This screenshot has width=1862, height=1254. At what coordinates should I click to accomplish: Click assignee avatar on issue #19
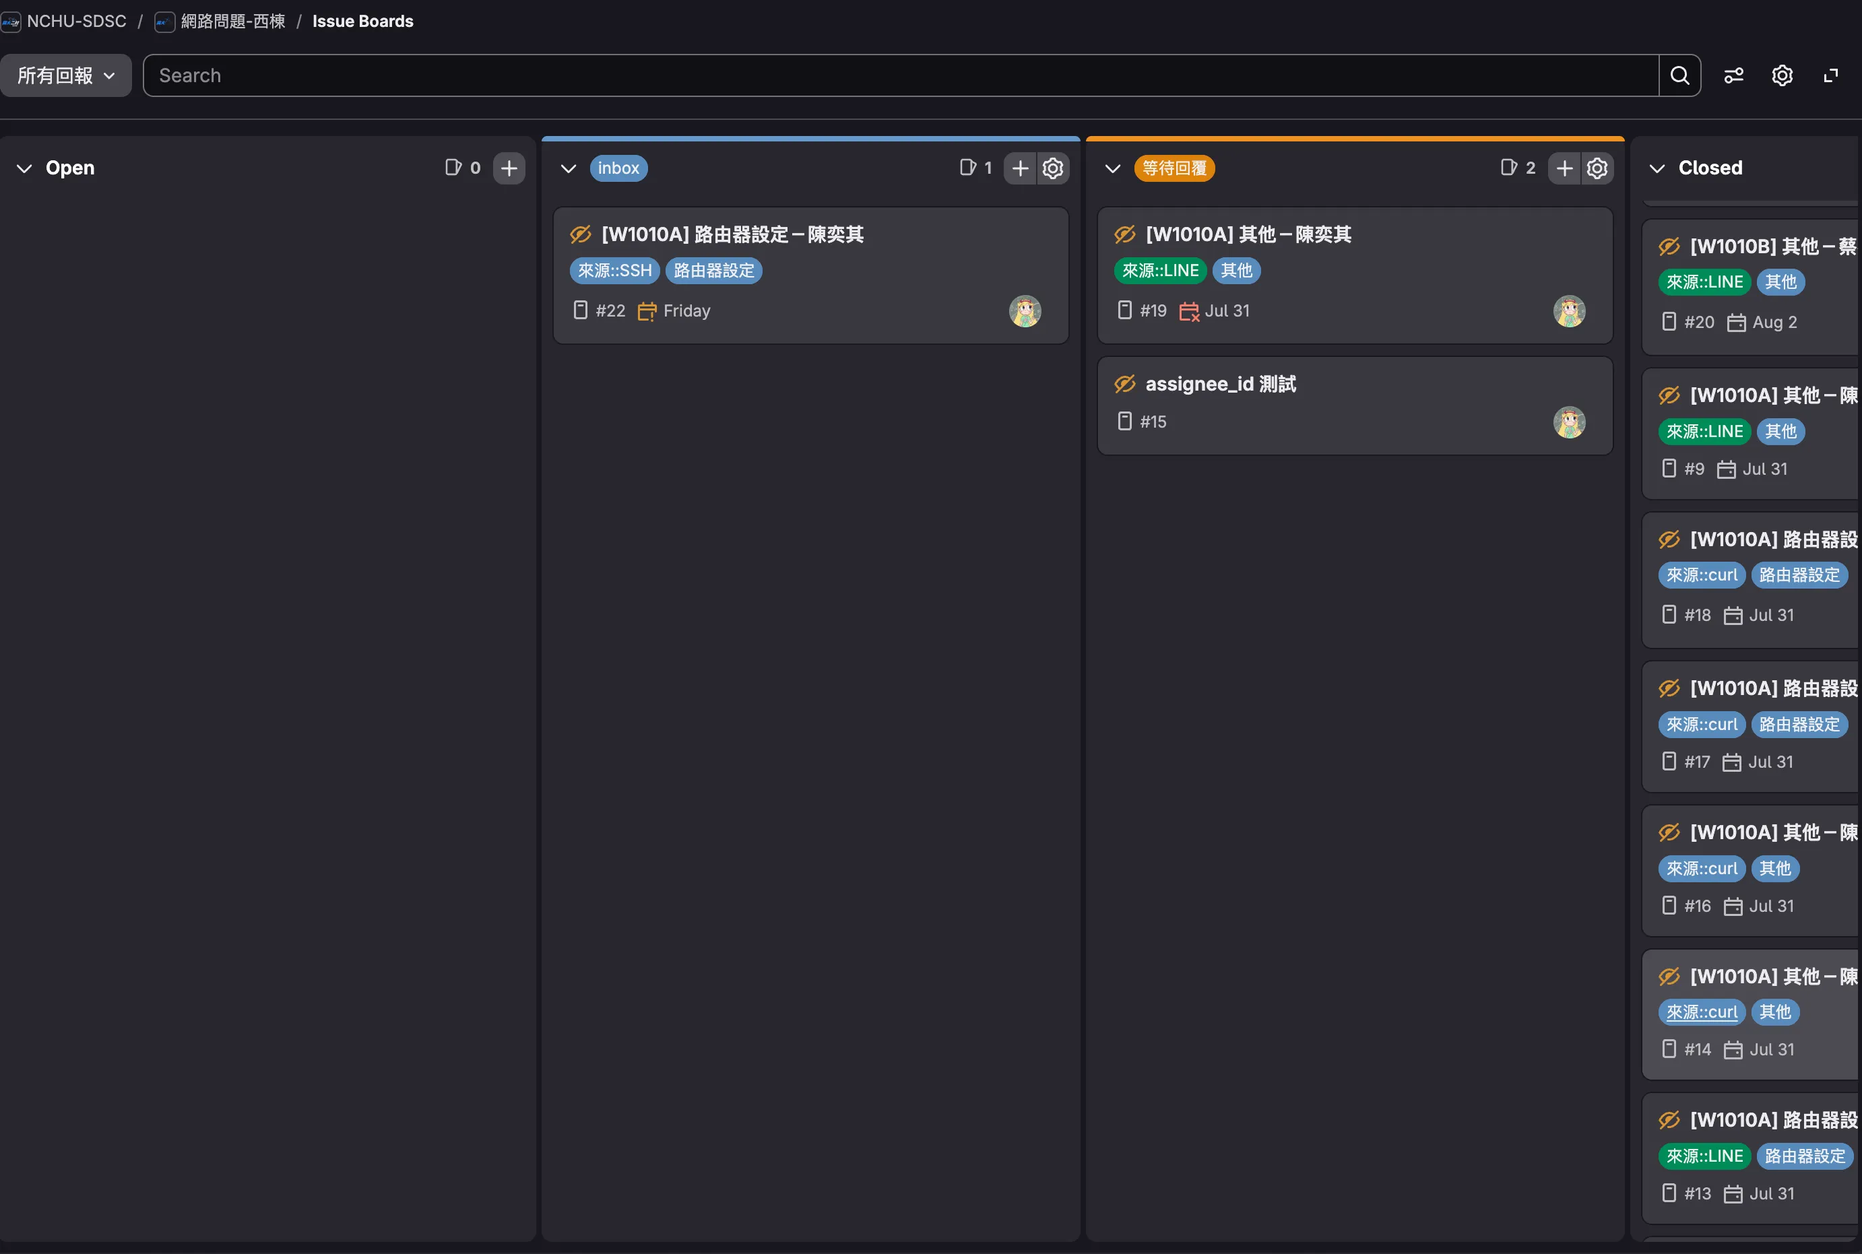click(1569, 311)
